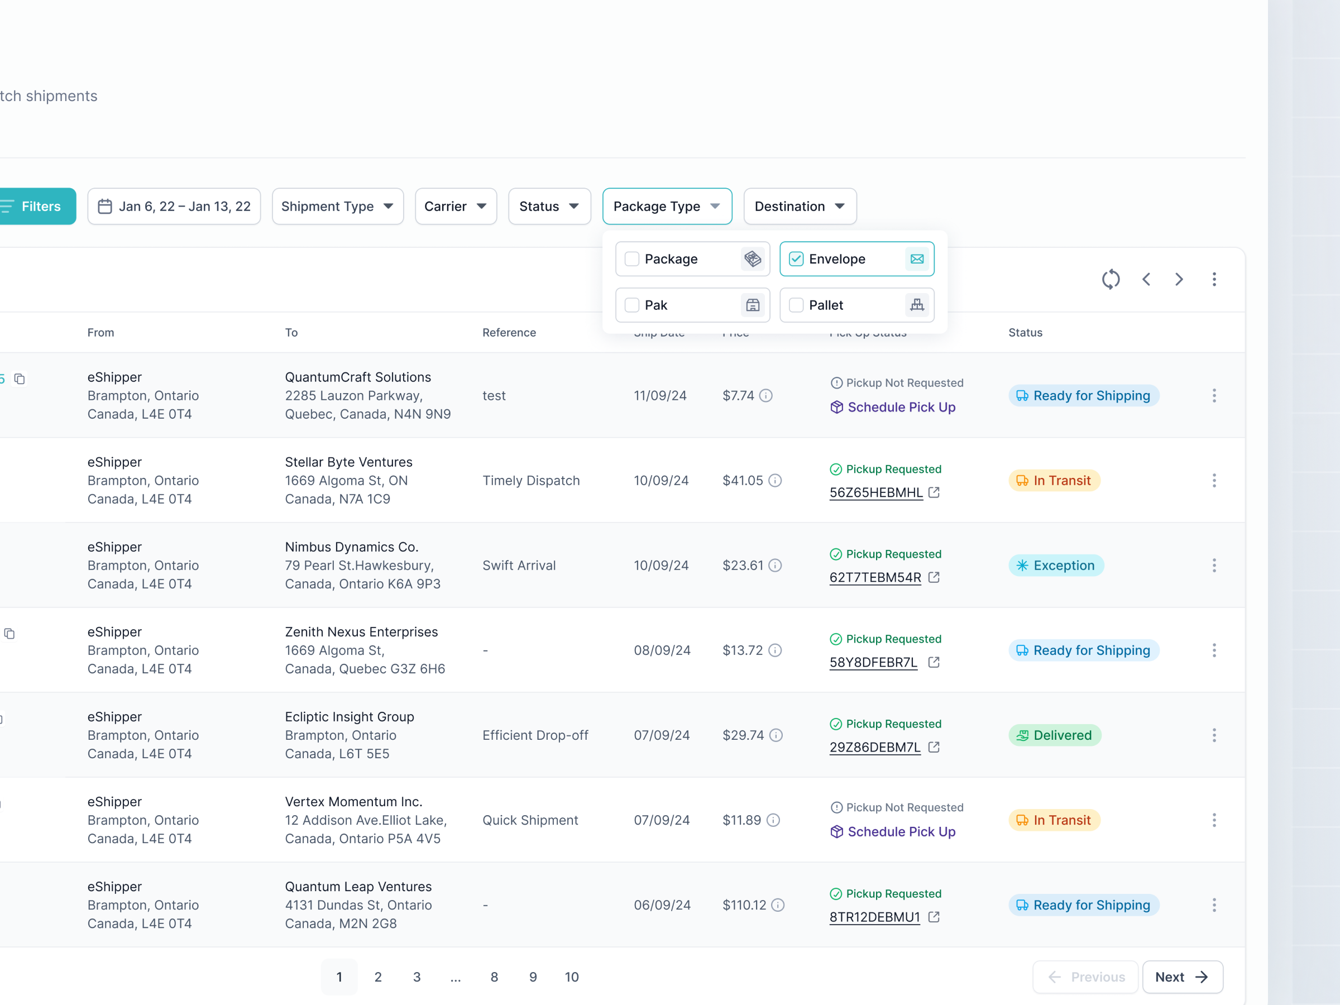Screen dimensions: 1340x1005
Task: Uncheck the Envelope package type
Action: point(796,259)
